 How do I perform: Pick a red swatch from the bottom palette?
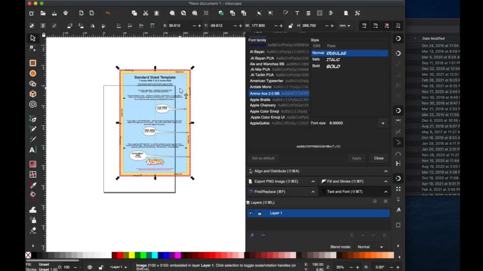[x=120, y=254]
